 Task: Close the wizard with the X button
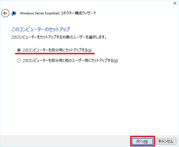click(175, 3)
